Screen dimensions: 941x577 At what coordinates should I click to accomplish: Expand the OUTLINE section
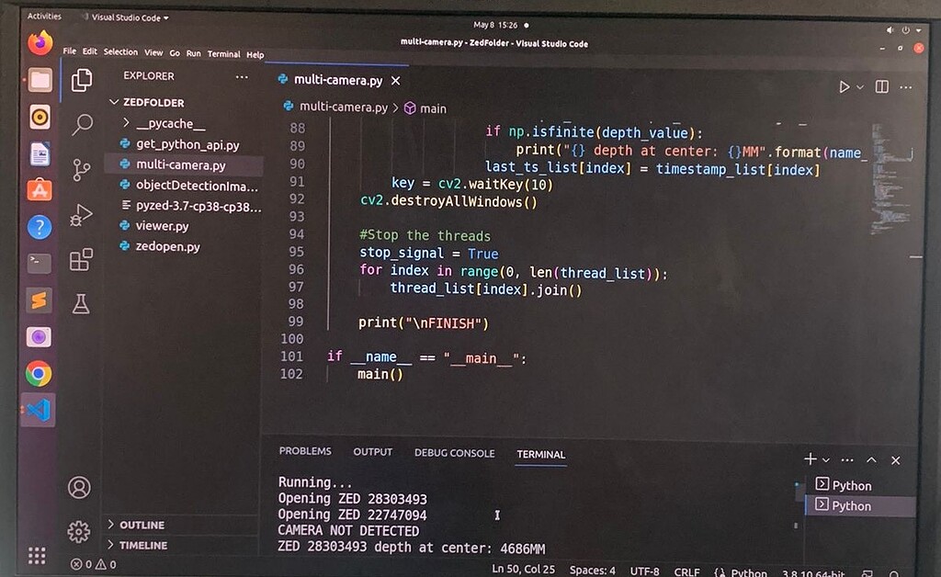tap(142, 525)
